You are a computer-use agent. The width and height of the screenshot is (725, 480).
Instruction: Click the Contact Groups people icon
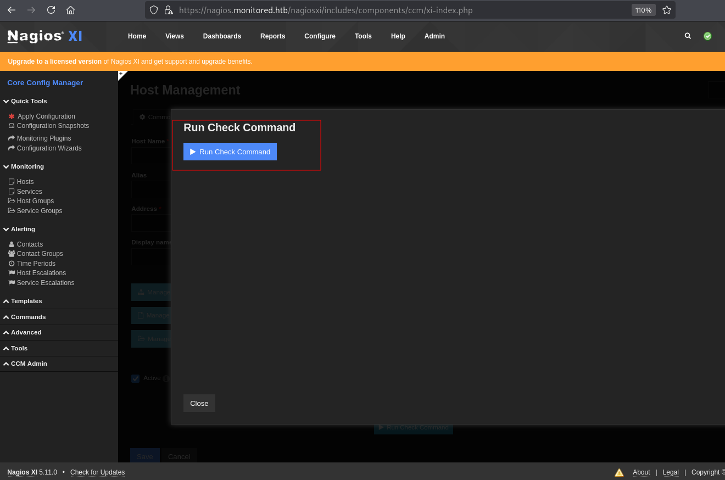pyautogui.click(x=12, y=254)
